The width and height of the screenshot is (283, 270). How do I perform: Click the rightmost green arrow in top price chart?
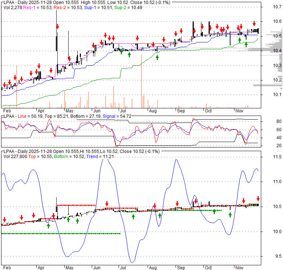coord(246,44)
